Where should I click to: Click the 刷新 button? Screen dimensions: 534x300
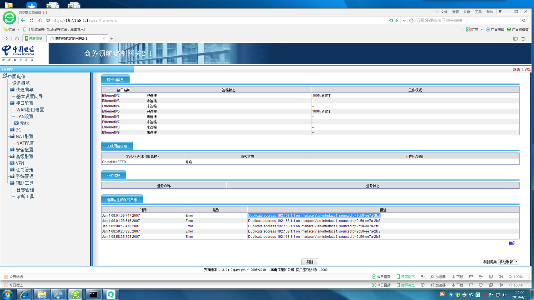point(310,262)
